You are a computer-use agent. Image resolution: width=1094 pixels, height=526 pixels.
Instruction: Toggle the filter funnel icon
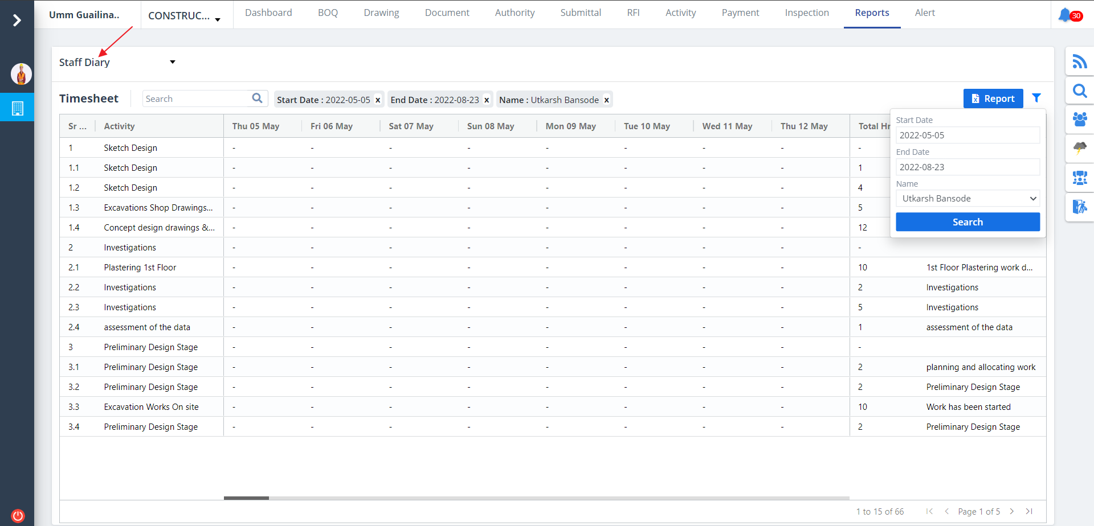point(1036,98)
